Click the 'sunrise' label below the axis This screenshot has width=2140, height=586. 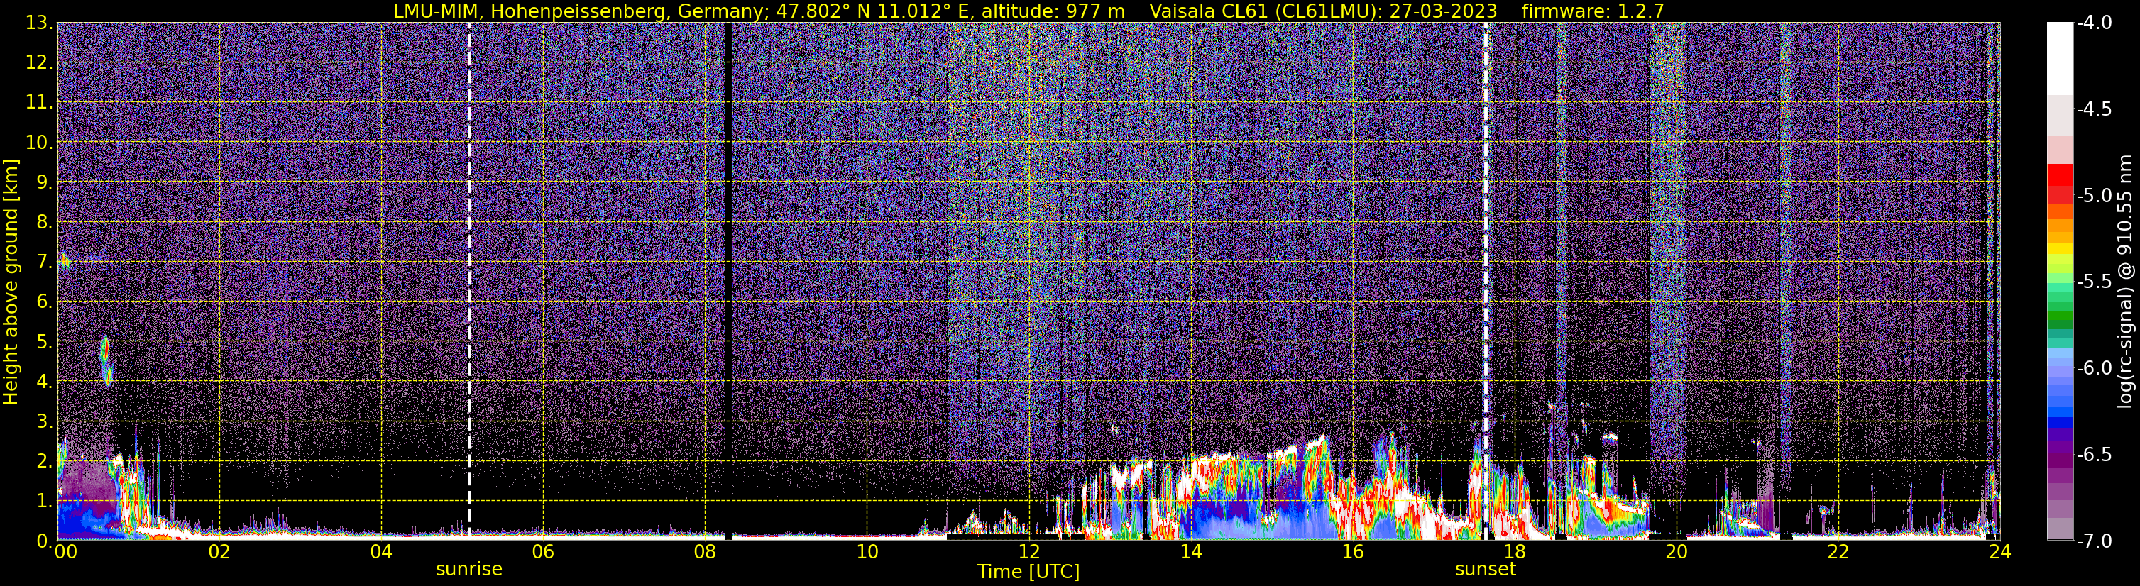click(469, 570)
